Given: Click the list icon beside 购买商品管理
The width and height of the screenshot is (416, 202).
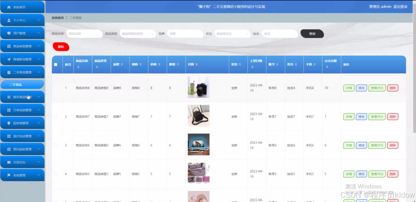Looking at the screenshot, I should [9, 97].
